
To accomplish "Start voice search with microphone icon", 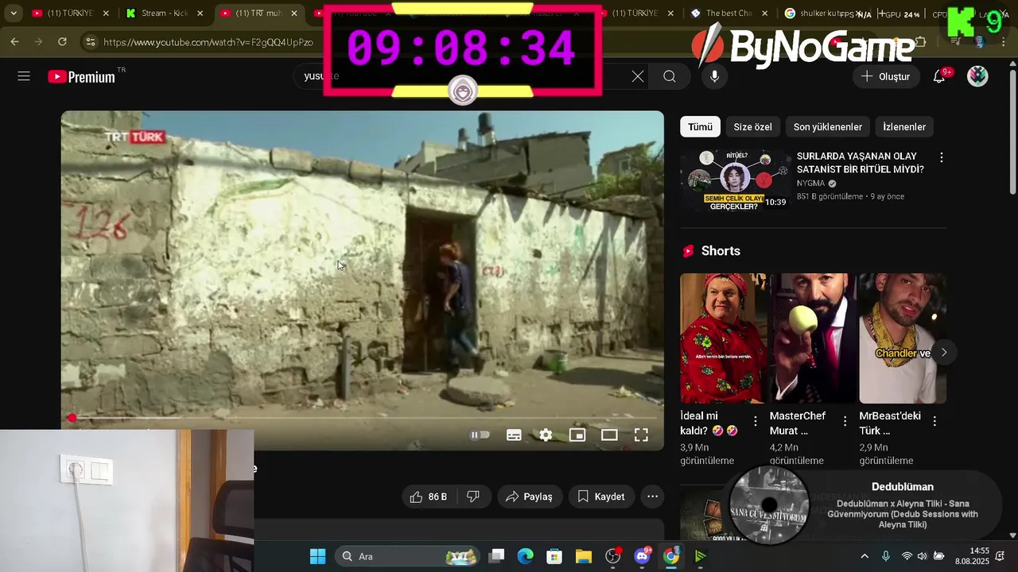I will pos(714,76).
